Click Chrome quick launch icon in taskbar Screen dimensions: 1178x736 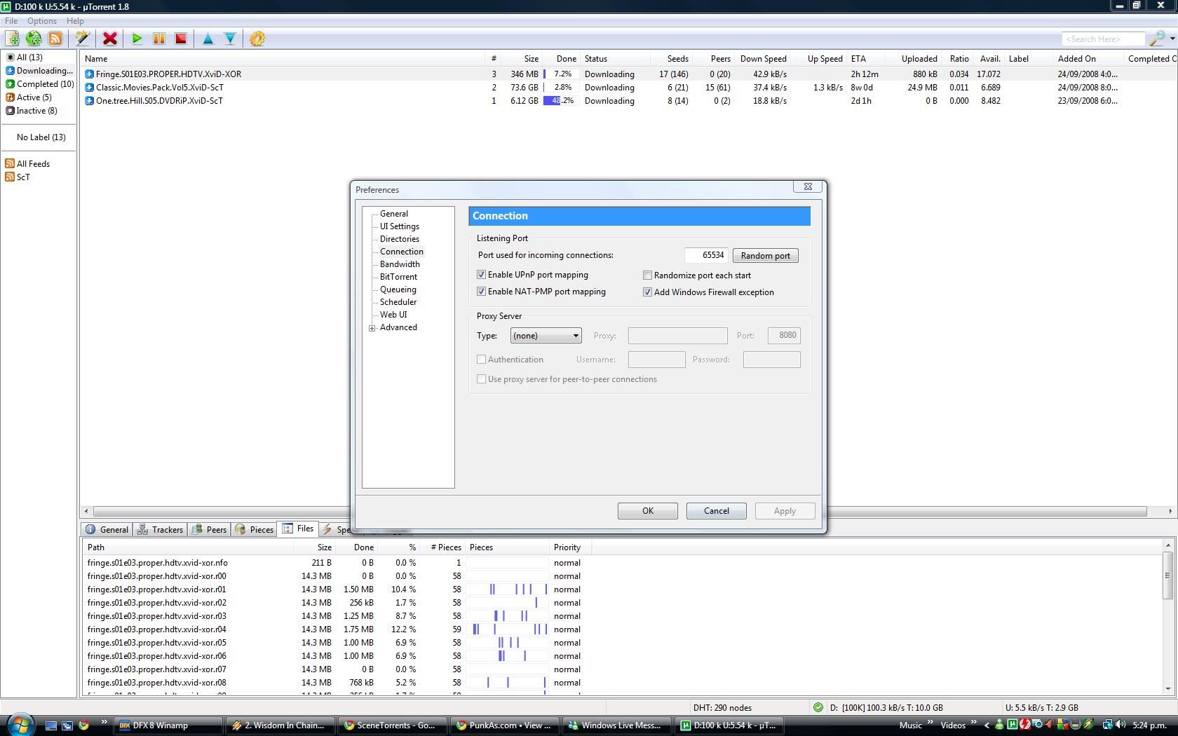point(83,725)
